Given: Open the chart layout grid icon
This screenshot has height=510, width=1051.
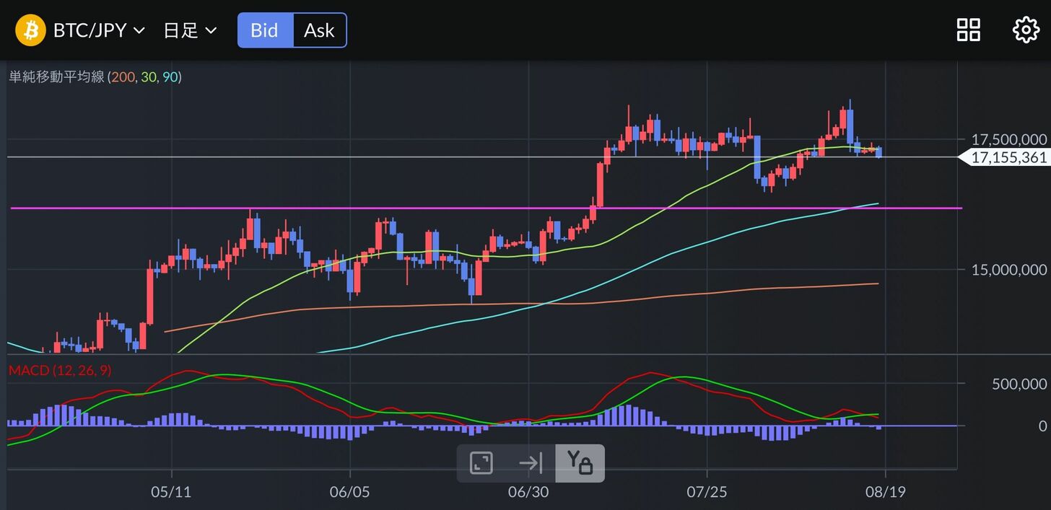Looking at the screenshot, I should [x=968, y=30].
